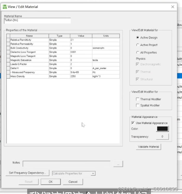Open the Type cell for Magnetic Loss Tangent
This screenshot has height=194, width=182.
click(x=60, y=56)
